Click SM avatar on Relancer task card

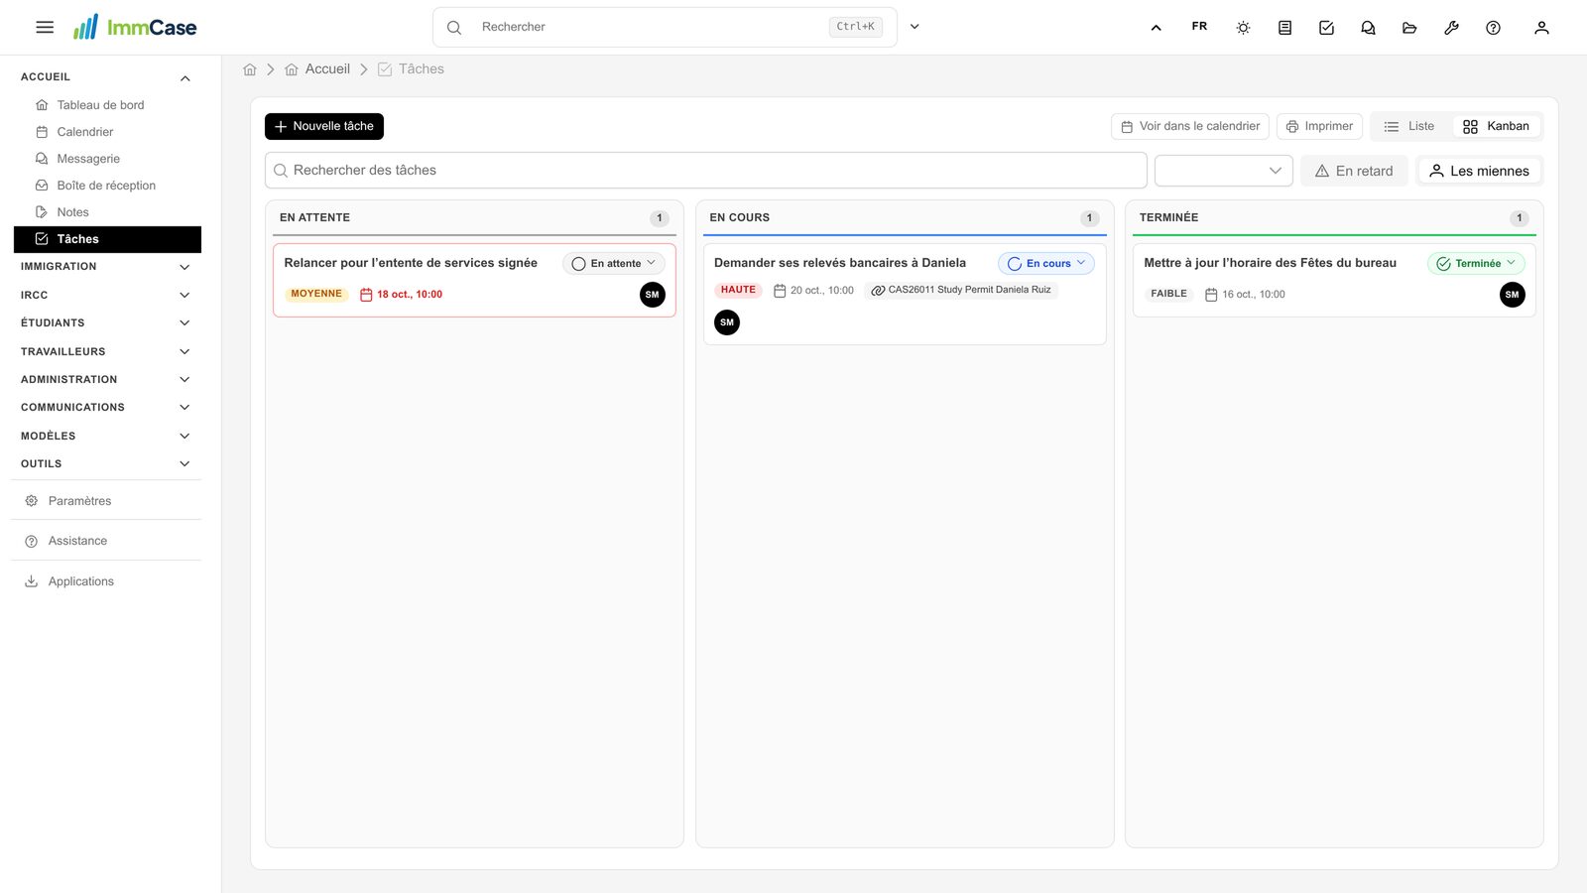click(x=653, y=295)
